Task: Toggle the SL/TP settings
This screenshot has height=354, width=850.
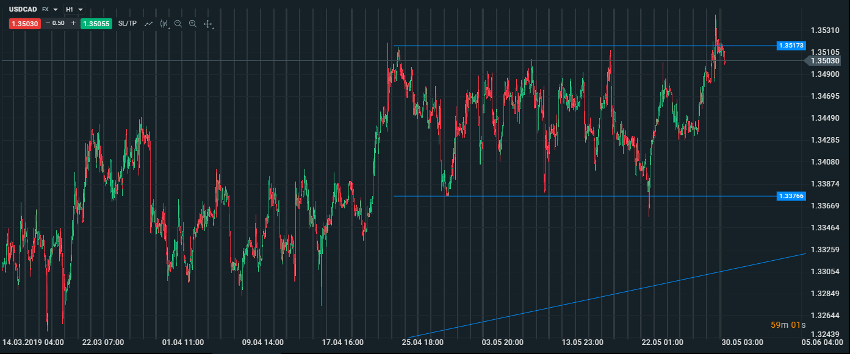Action: point(128,24)
